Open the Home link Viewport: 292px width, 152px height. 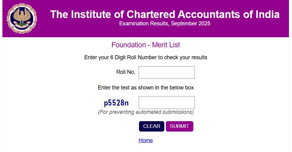[x=146, y=140]
